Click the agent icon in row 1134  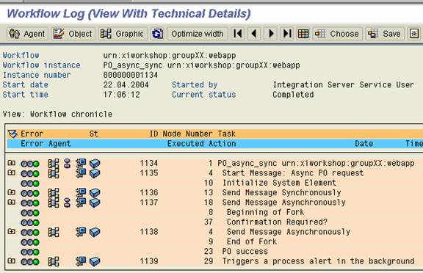[x=67, y=164]
